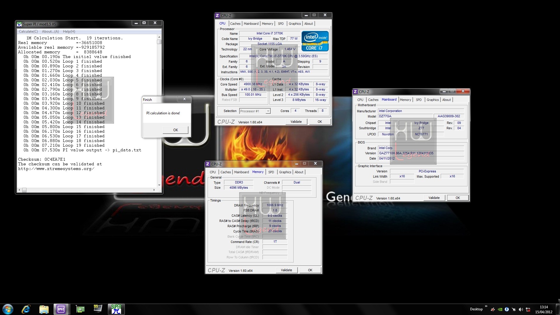
Task: Switch to SPD tab in top CPU-Z window
Action: click(x=281, y=24)
